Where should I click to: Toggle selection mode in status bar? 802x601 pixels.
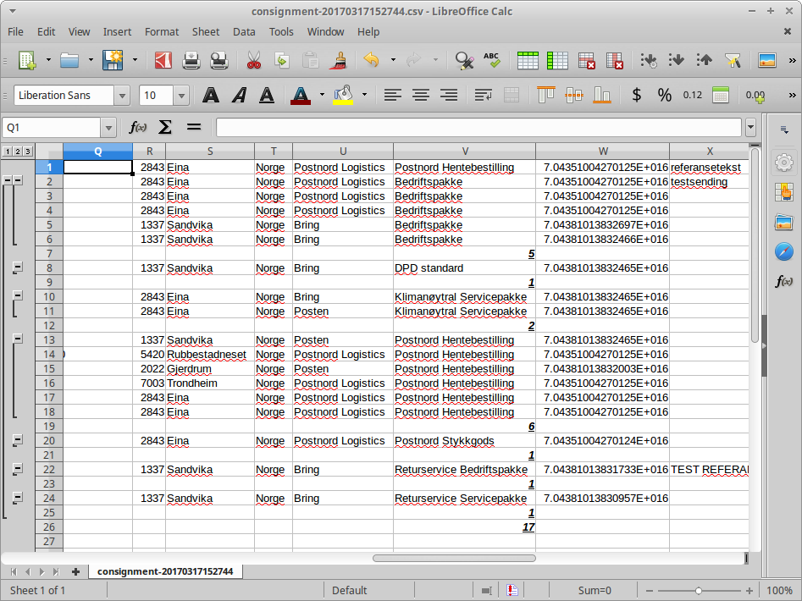pyautogui.click(x=486, y=591)
